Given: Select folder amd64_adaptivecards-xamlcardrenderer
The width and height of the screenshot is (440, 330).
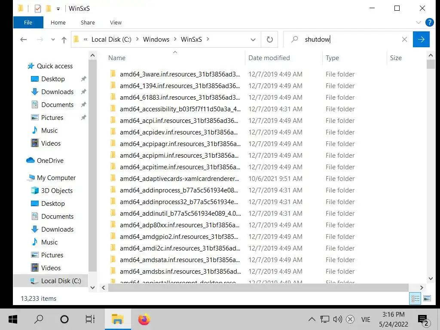Looking at the screenshot, I should coord(179,178).
